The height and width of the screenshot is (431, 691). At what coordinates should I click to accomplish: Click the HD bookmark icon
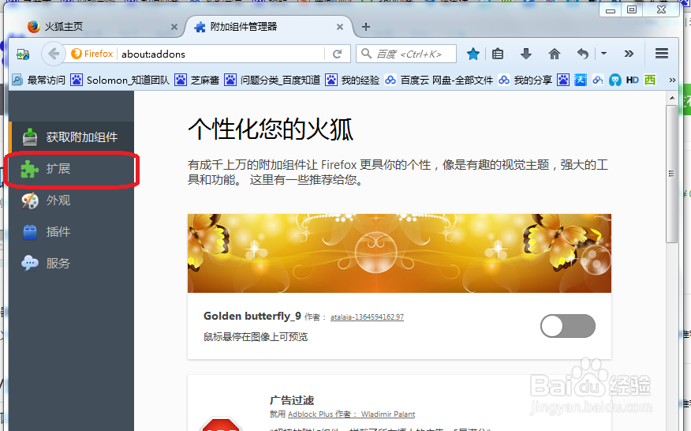coord(633,80)
